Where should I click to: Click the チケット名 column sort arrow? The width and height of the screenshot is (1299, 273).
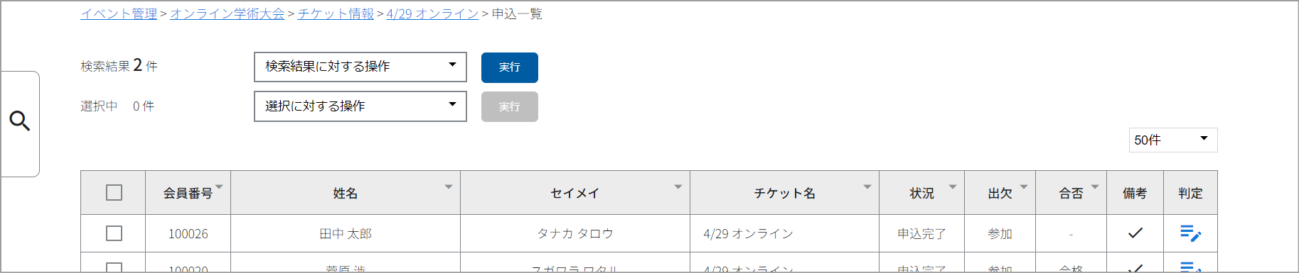click(867, 186)
